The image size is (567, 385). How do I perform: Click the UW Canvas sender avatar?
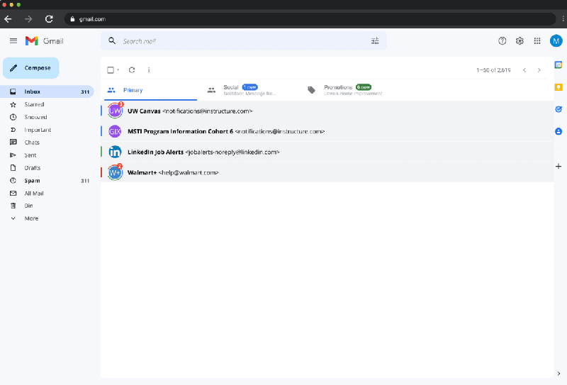click(115, 111)
